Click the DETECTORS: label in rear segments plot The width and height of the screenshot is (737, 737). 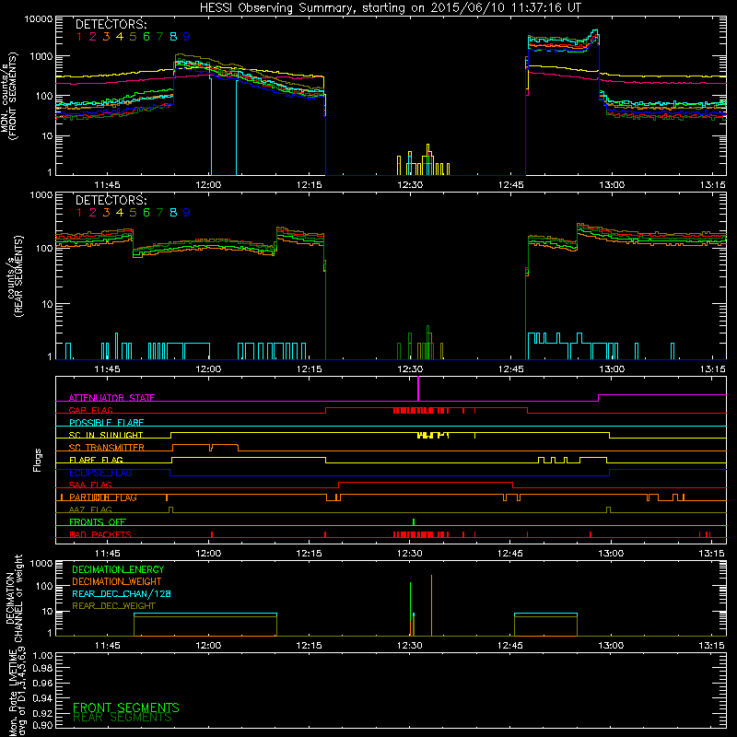point(111,200)
